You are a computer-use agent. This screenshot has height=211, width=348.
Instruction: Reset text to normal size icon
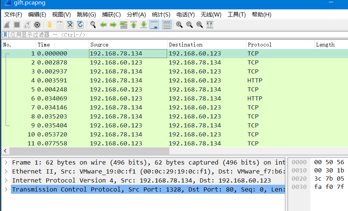[200, 25]
